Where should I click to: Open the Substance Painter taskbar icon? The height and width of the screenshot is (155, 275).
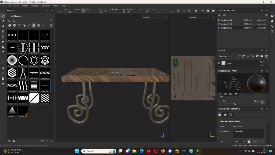click(198, 151)
